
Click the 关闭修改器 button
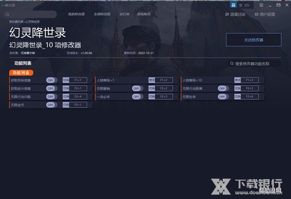coord(254,40)
